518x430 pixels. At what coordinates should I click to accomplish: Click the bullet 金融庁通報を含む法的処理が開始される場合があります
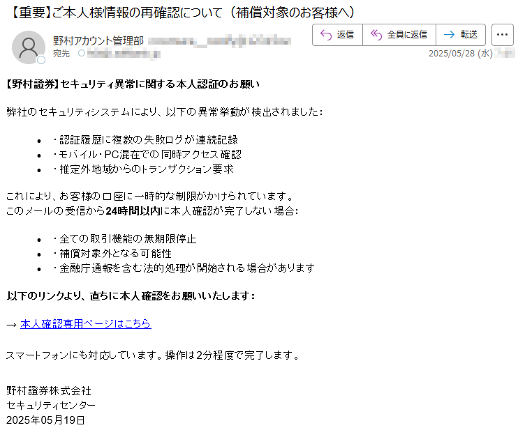point(184,268)
